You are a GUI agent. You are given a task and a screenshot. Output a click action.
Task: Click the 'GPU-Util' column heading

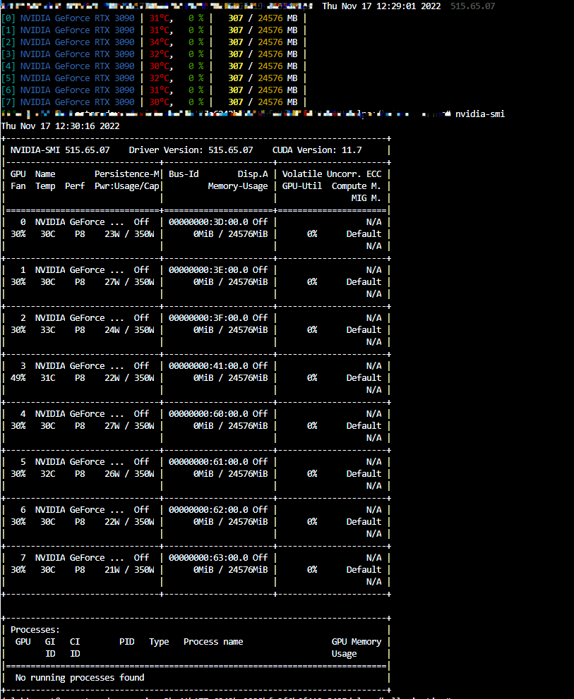pos(301,186)
